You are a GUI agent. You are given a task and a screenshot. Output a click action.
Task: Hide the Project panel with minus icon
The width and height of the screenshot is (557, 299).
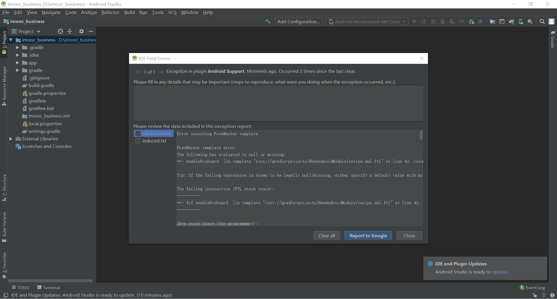pyautogui.click(x=91, y=31)
